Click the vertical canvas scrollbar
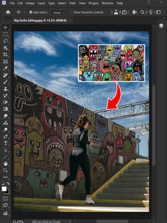167x223 pixels. point(154,125)
